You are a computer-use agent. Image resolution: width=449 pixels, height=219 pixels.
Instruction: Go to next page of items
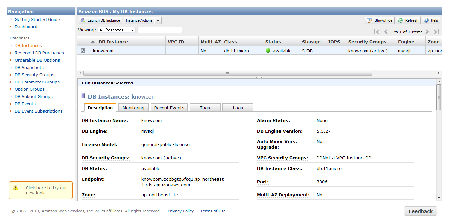427,32
